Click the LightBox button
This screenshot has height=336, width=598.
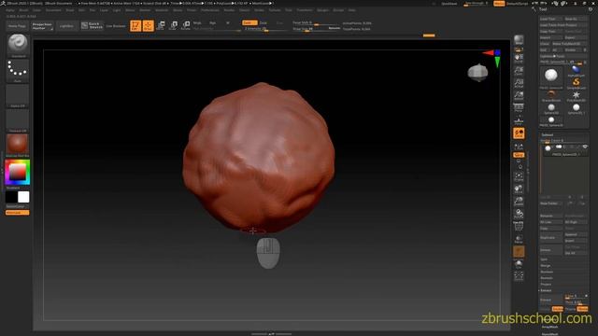pos(66,26)
